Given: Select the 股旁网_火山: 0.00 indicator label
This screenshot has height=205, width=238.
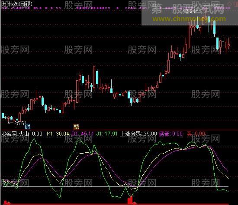Looking at the screenshot, I should (x=22, y=134).
